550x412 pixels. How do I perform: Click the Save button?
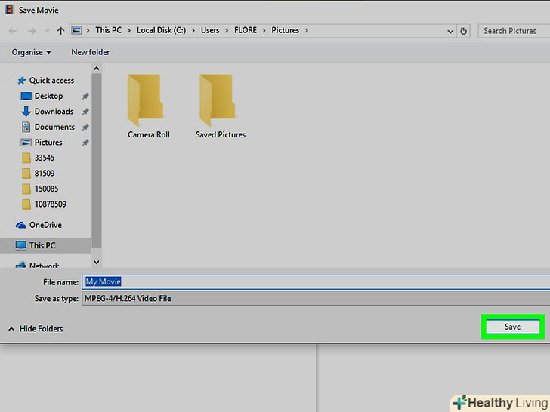point(512,327)
